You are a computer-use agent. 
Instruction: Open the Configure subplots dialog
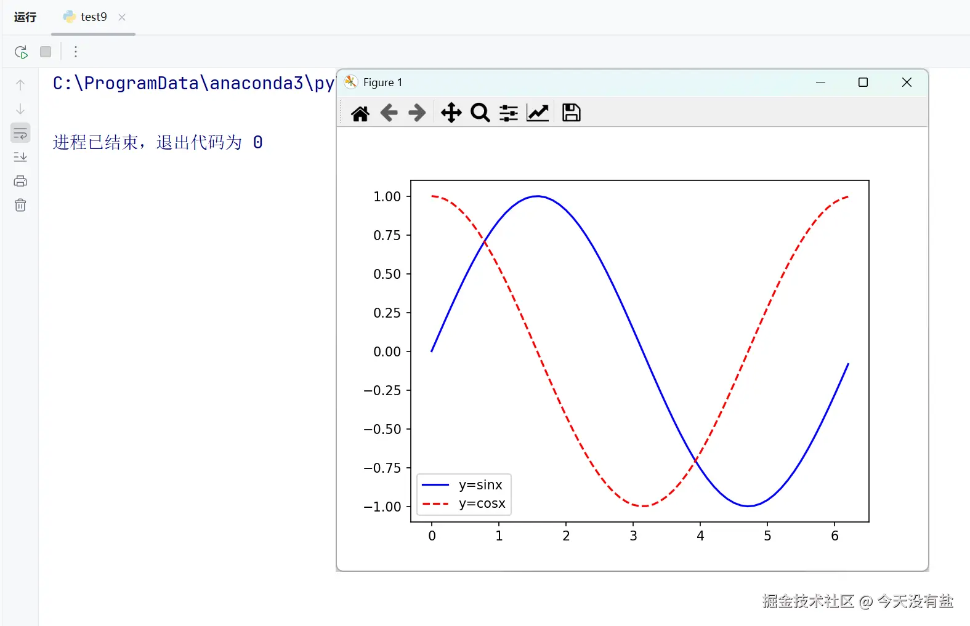click(509, 113)
